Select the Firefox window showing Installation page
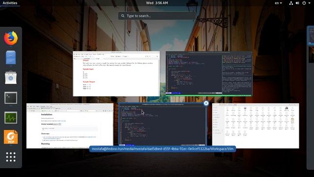314x177 pixels. coord(70,126)
